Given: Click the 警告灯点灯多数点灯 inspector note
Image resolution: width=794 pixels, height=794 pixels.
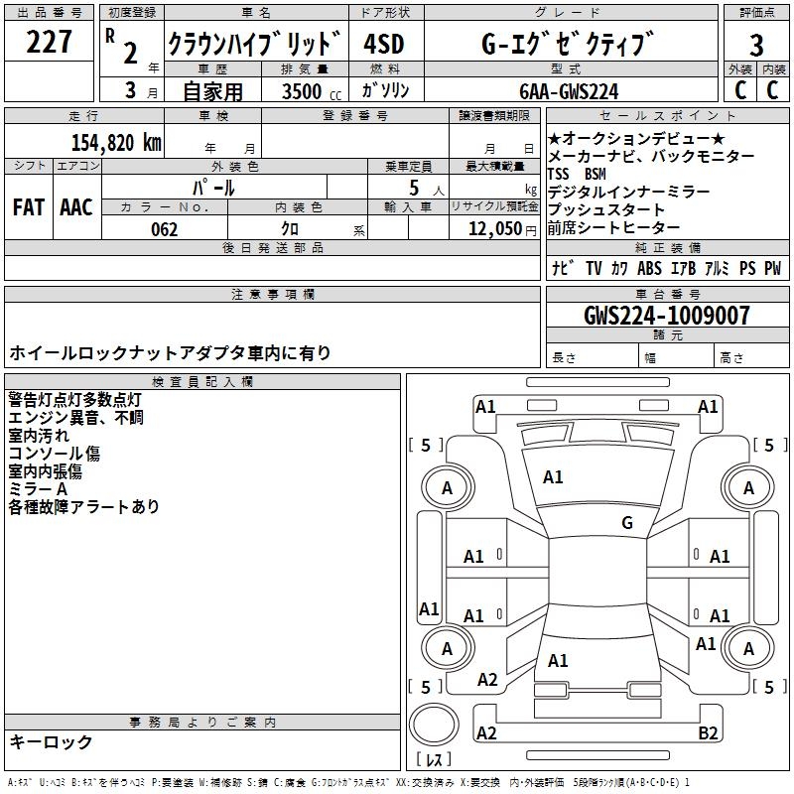Looking at the screenshot, I should pos(75,400).
